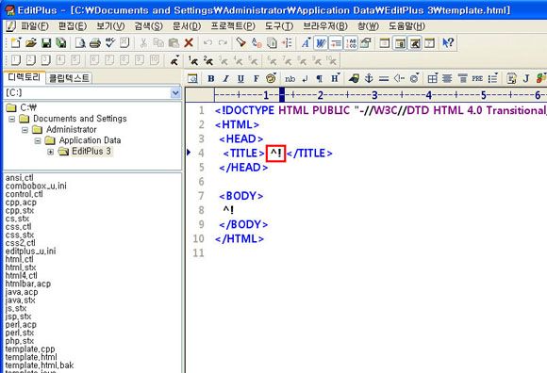Viewport: 547px width, 373px height.
Task: Toggle Underline formatting U button
Action: (241, 79)
